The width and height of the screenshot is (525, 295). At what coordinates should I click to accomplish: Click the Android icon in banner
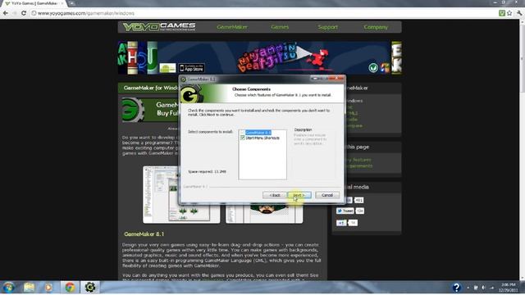167,68
